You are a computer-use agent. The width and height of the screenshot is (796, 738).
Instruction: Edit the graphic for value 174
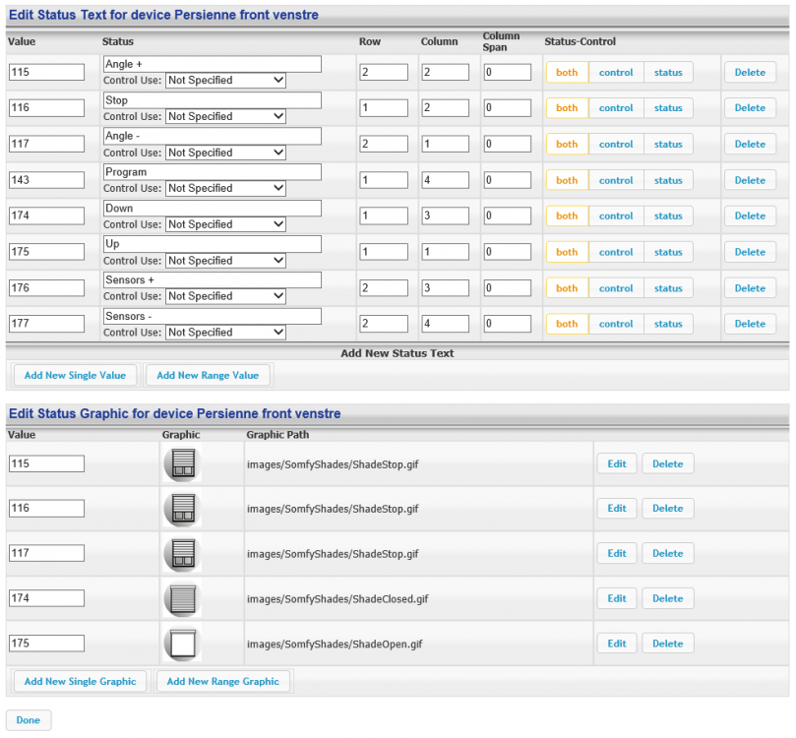617,598
